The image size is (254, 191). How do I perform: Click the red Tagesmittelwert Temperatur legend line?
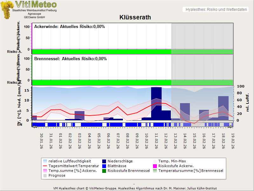[x=45, y=166]
